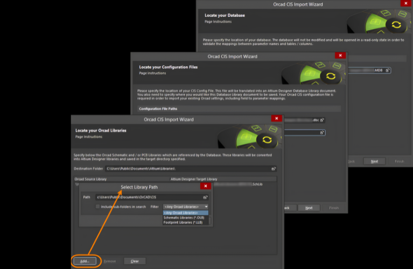
Task: Click the .SchLib target library entry
Action: (x=239, y=184)
